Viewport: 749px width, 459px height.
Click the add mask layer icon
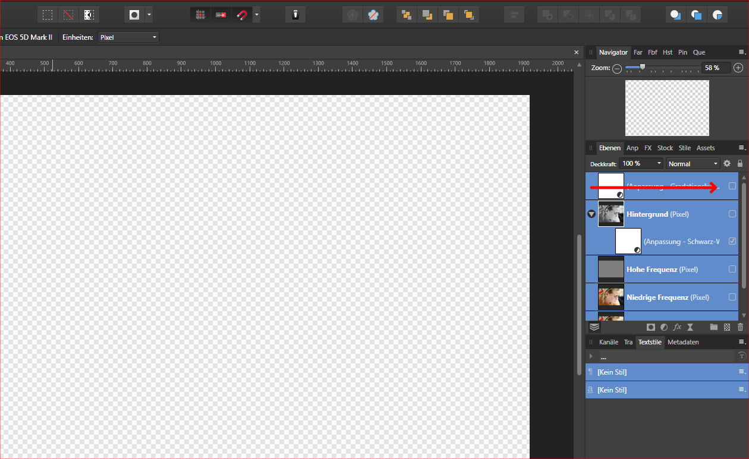point(651,327)
